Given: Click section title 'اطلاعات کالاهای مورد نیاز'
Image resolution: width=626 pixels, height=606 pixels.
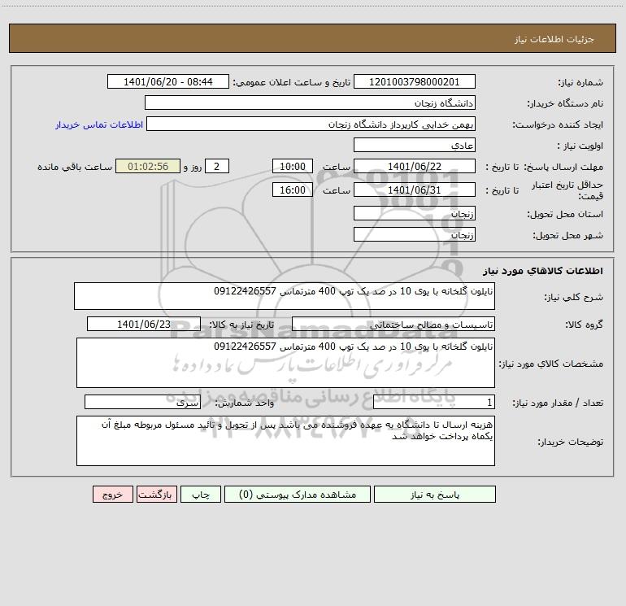Looking at the screenshot, I should 543,271.
